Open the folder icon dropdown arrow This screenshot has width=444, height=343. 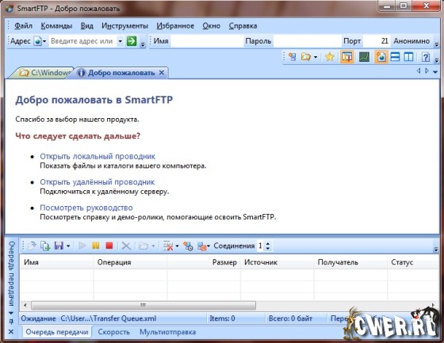[x=316, y=57]
